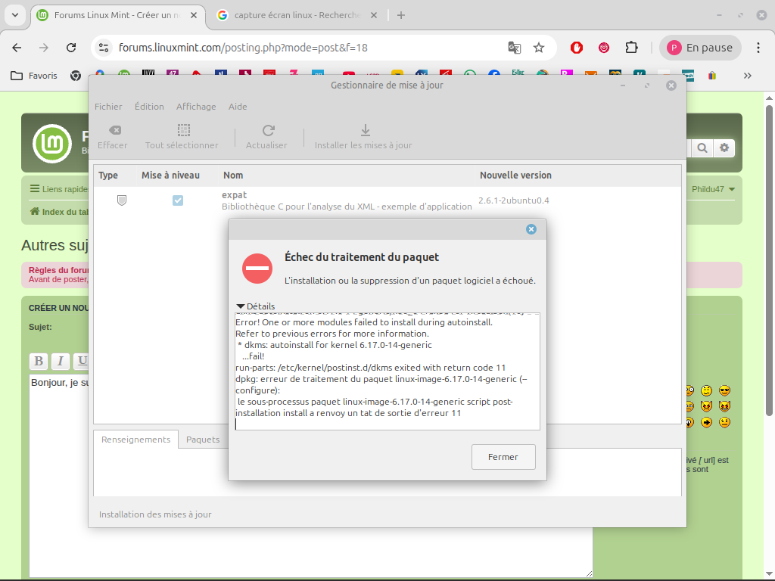
Task: Insert the neutral face smiley in bottom row
Action: [724, 422]
